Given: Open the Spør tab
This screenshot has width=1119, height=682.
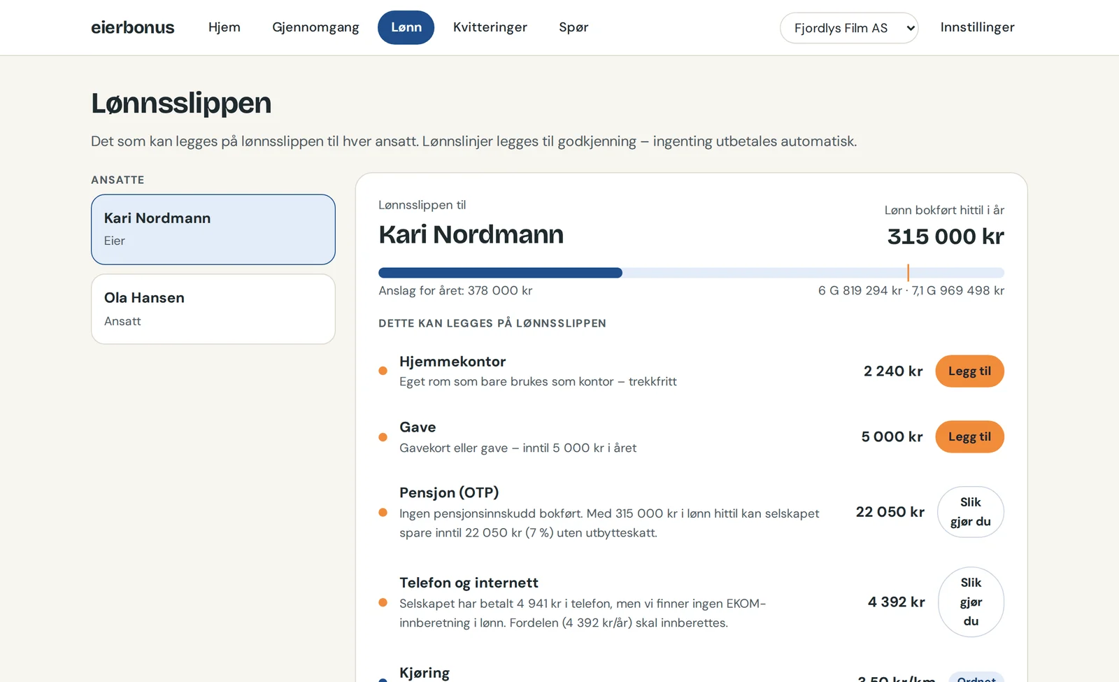Looking at the screenshot, I should coord(573,27).
